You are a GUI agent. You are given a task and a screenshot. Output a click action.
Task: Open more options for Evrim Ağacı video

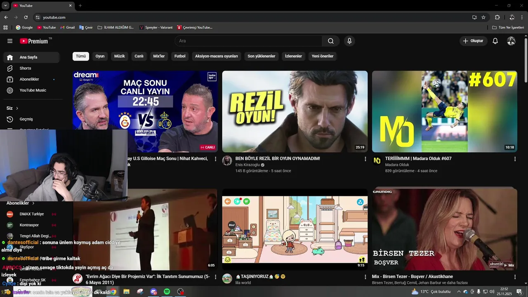pos(215,277)
